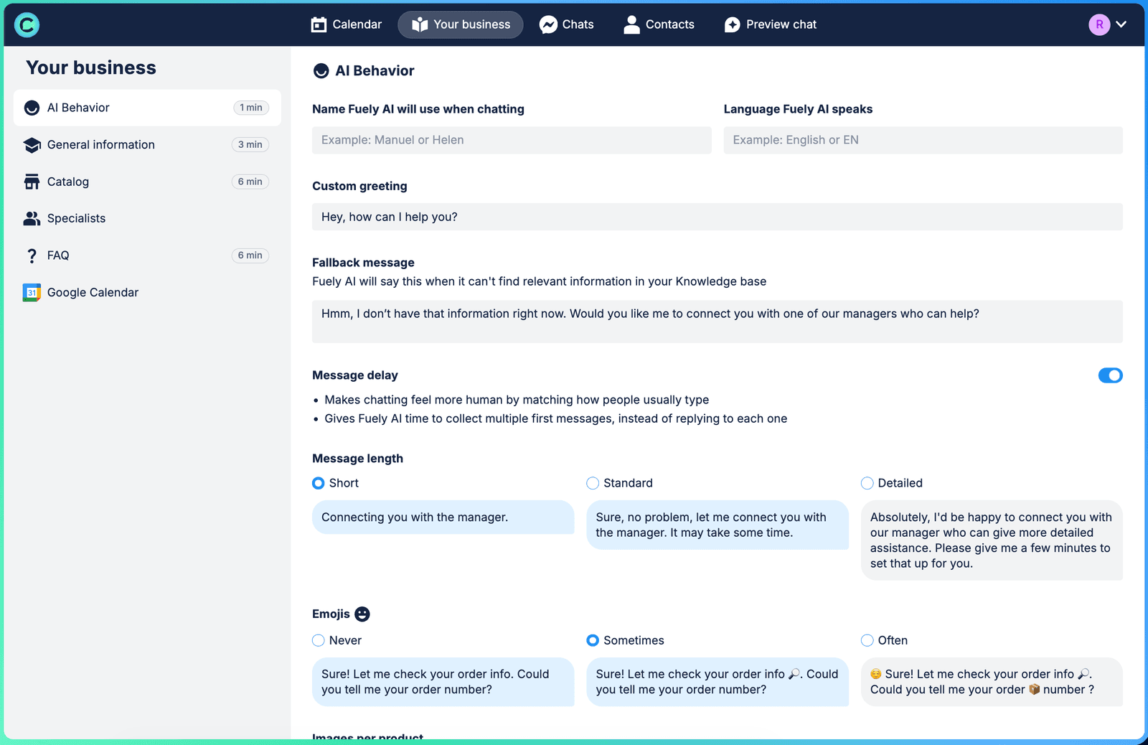This screenshot has width=1148, height=745.
Task: Click the 'Absolutely, I'd be happy' detailed example
Action: tap(992, 540)
